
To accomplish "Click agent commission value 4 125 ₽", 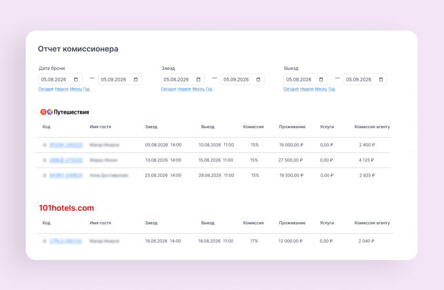I will pos(366,160).
